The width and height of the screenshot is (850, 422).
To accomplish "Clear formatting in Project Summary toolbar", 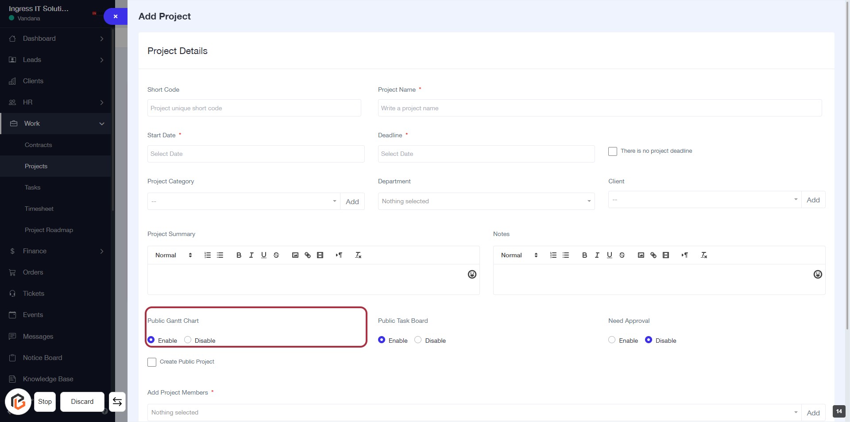I will 358,255.
